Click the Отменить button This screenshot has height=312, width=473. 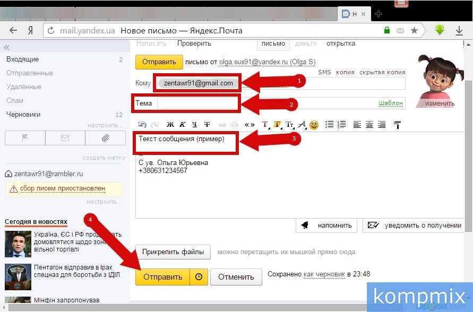click(236, 277)
